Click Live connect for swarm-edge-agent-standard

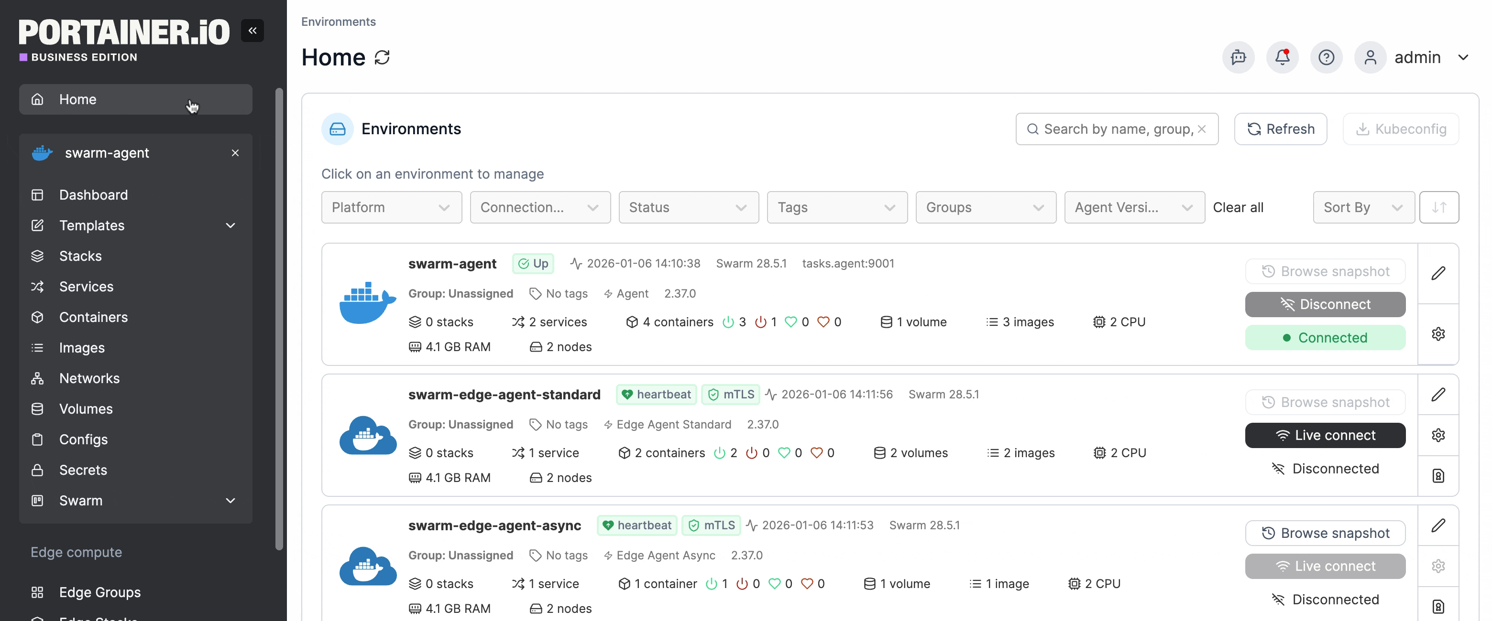(1325, 435)
